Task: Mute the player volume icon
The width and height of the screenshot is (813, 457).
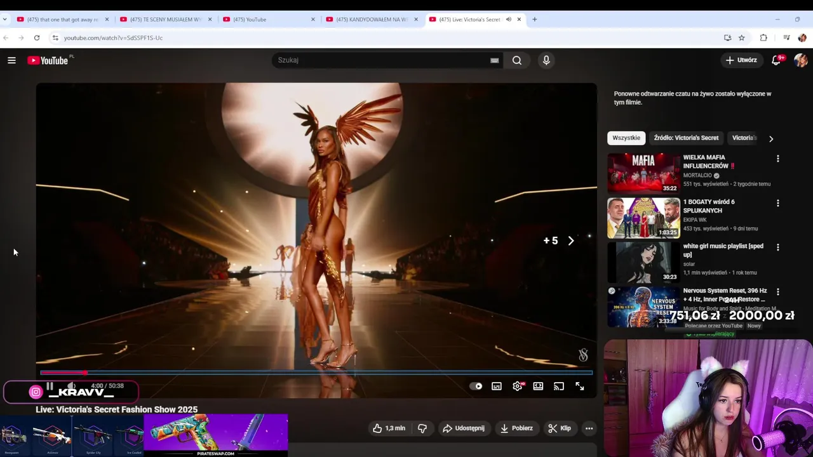Action: (72, 386)
